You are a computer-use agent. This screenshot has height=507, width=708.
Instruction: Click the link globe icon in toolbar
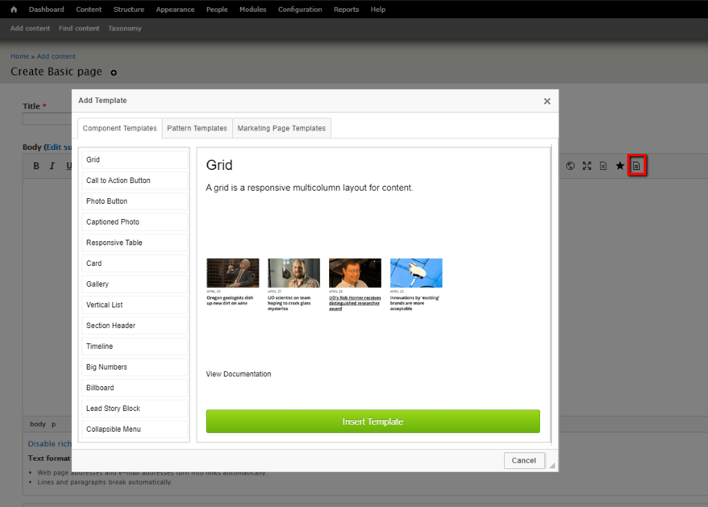570,166
